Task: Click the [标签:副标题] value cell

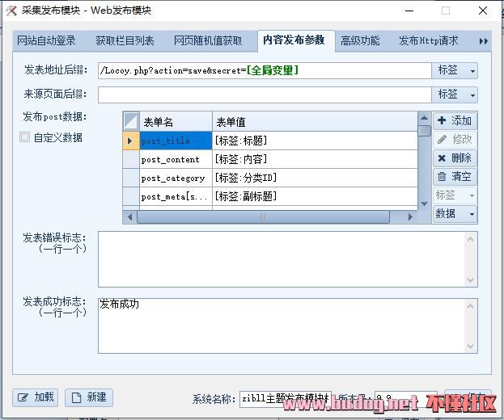Action: tap(315, 197)
